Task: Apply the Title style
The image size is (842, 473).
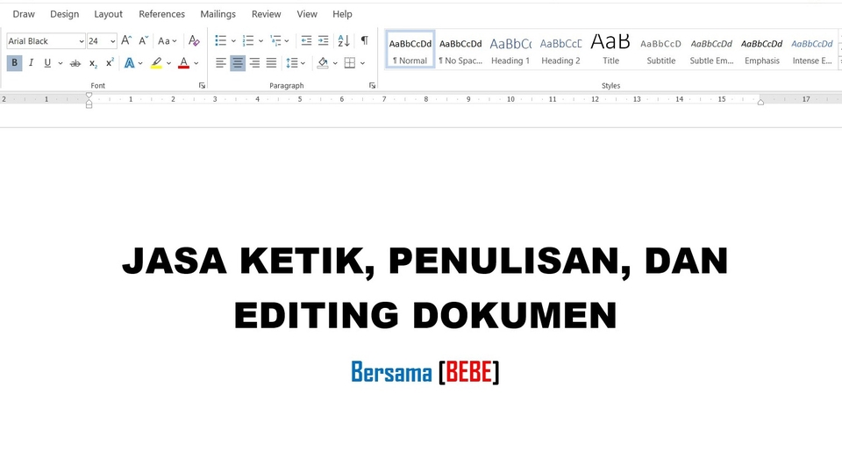Action: pos(610,49)
